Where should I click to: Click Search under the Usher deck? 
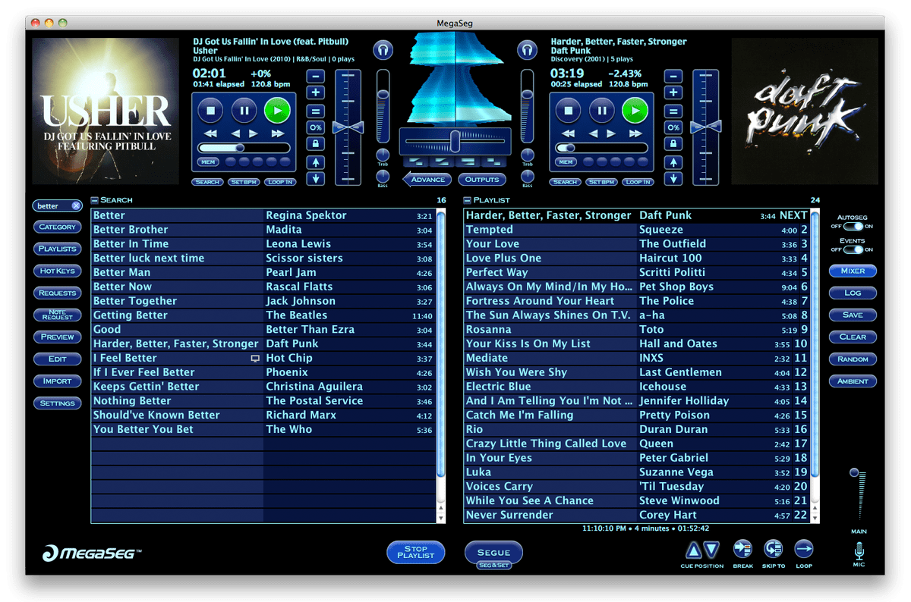207,182
